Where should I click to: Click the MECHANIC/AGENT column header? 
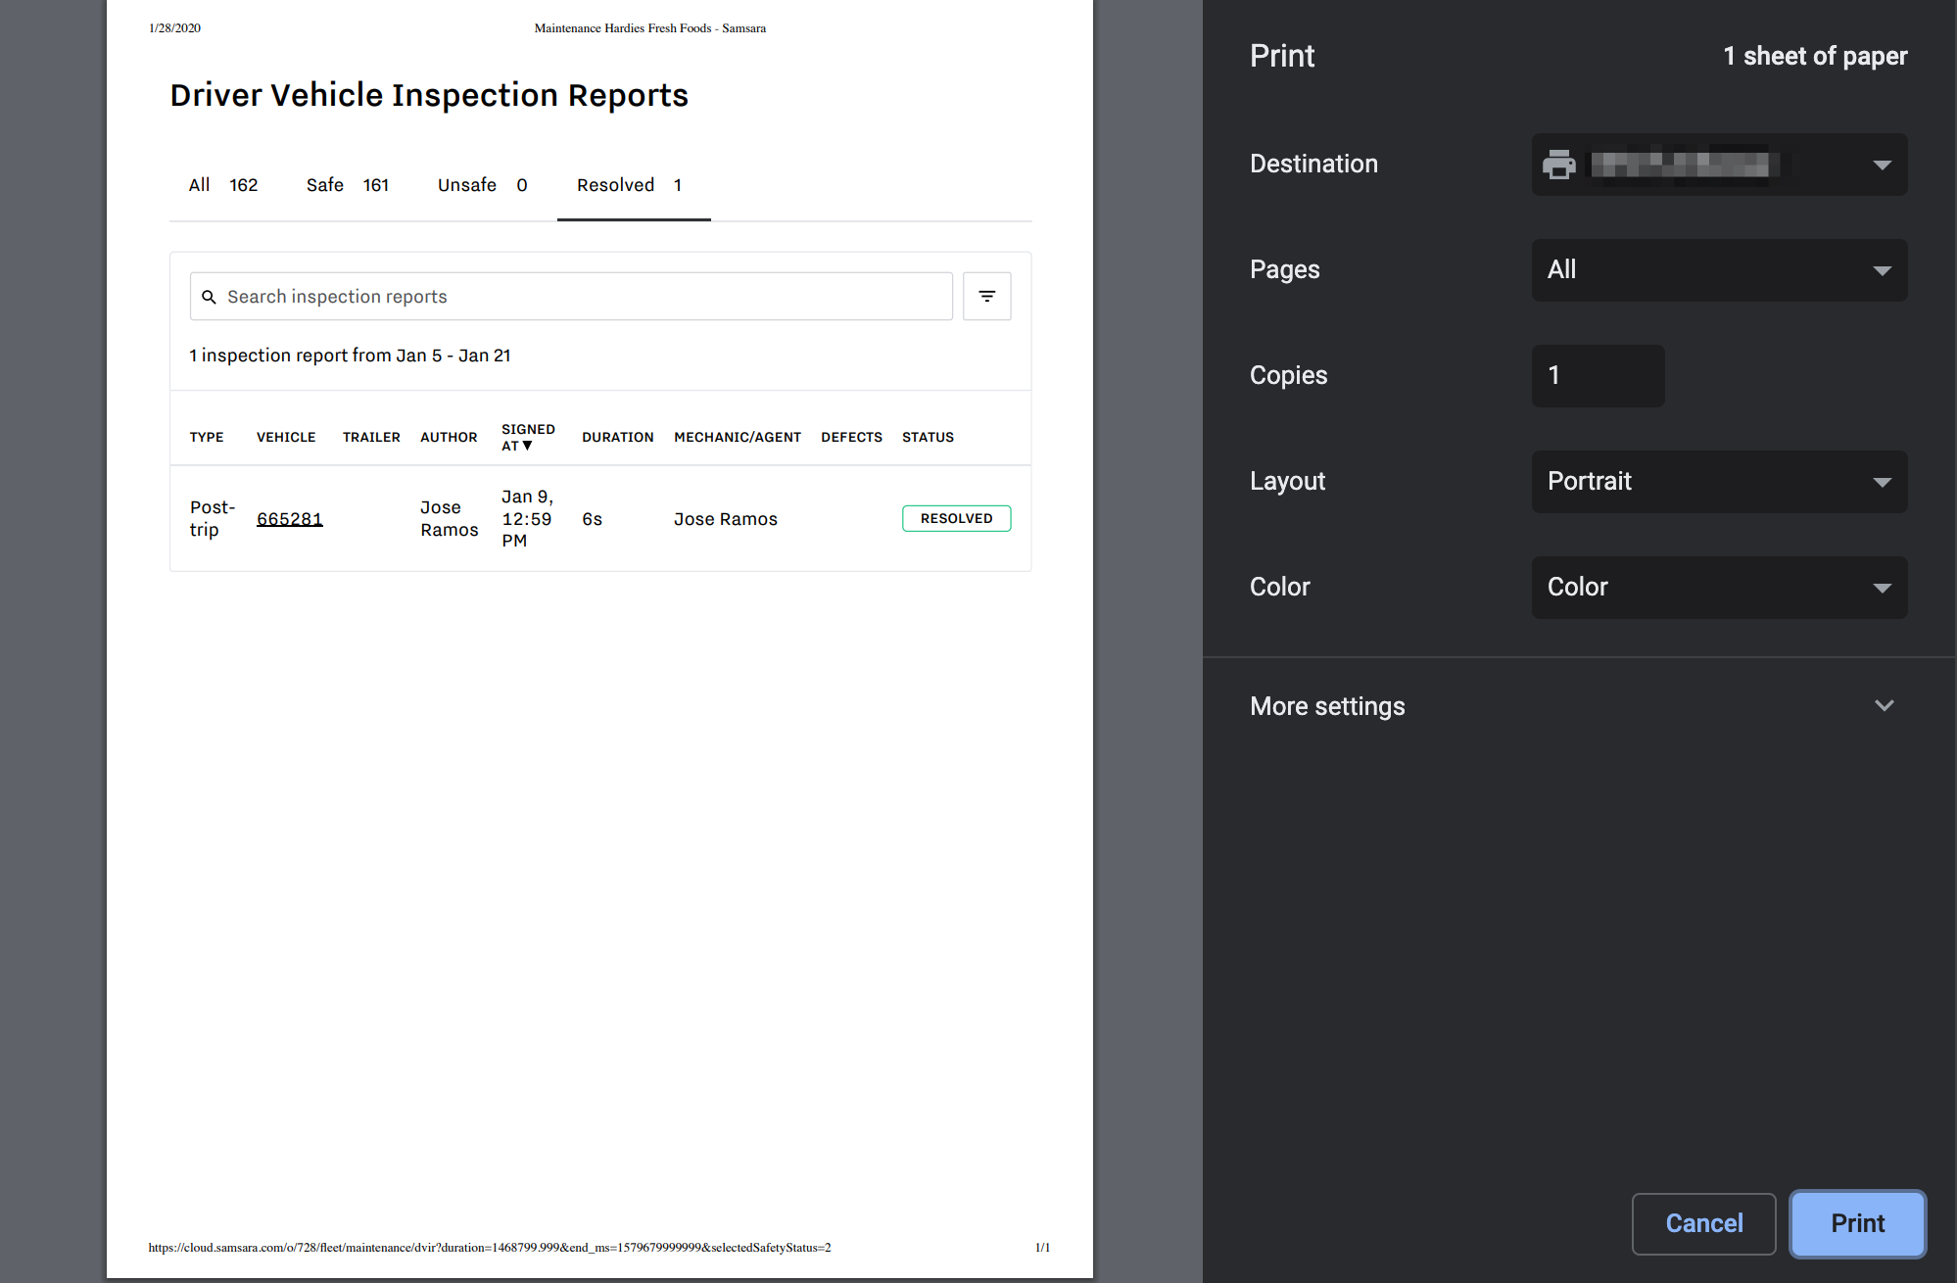click(x=738, y=438)
